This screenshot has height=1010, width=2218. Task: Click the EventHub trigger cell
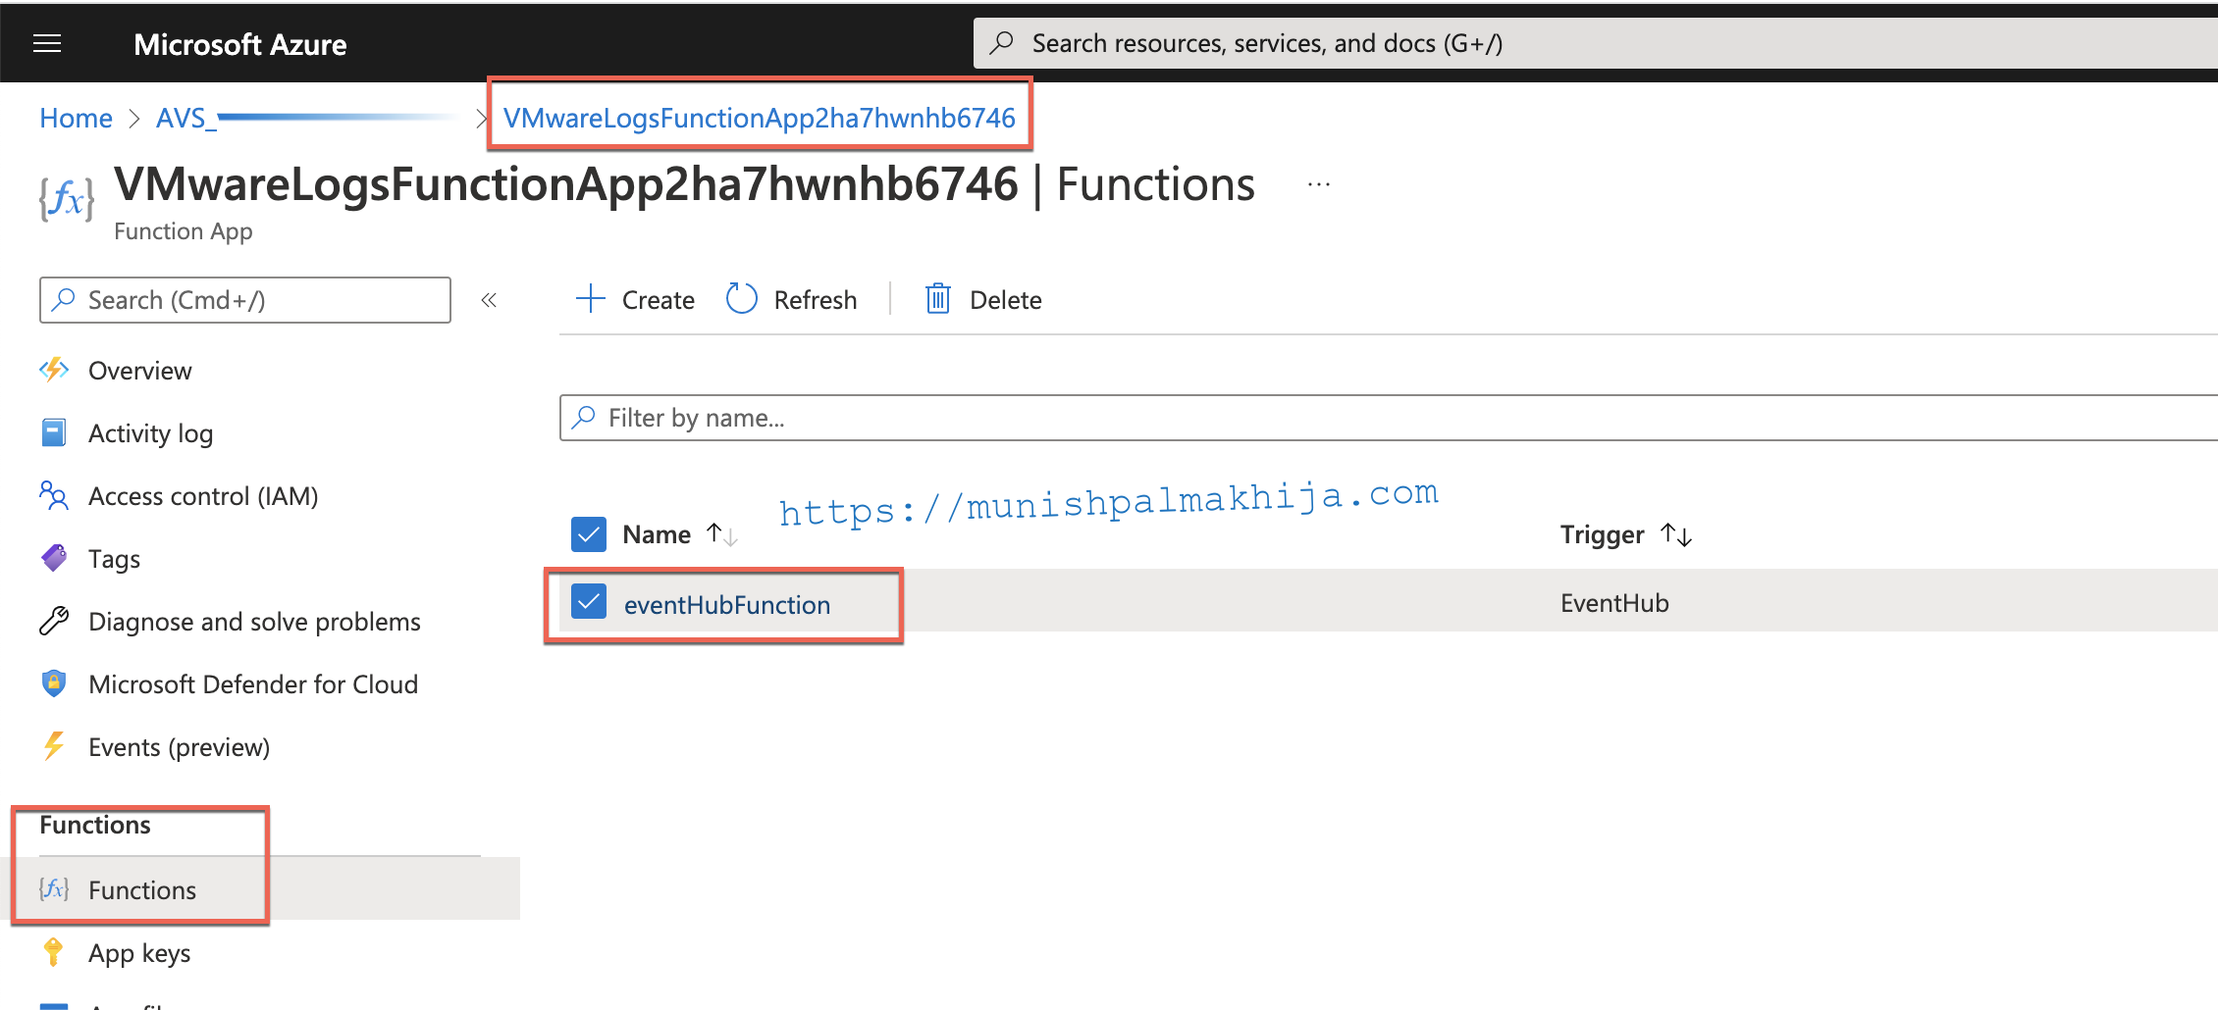[x=1614, y=603]
